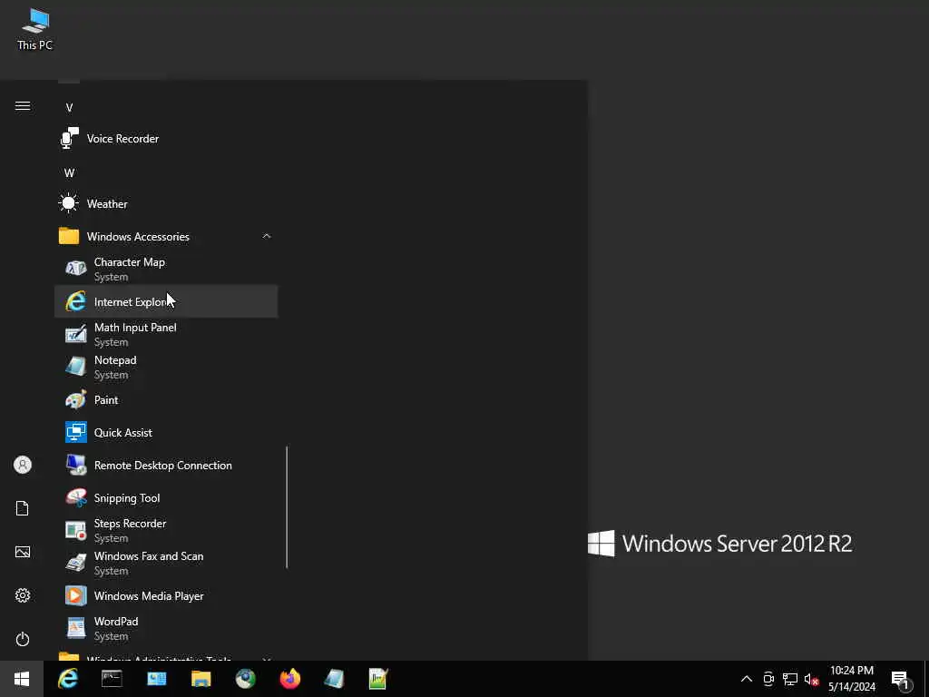Click the muted volume tray icon
Viewport: 929px width, 697px height.
point(811,679)
